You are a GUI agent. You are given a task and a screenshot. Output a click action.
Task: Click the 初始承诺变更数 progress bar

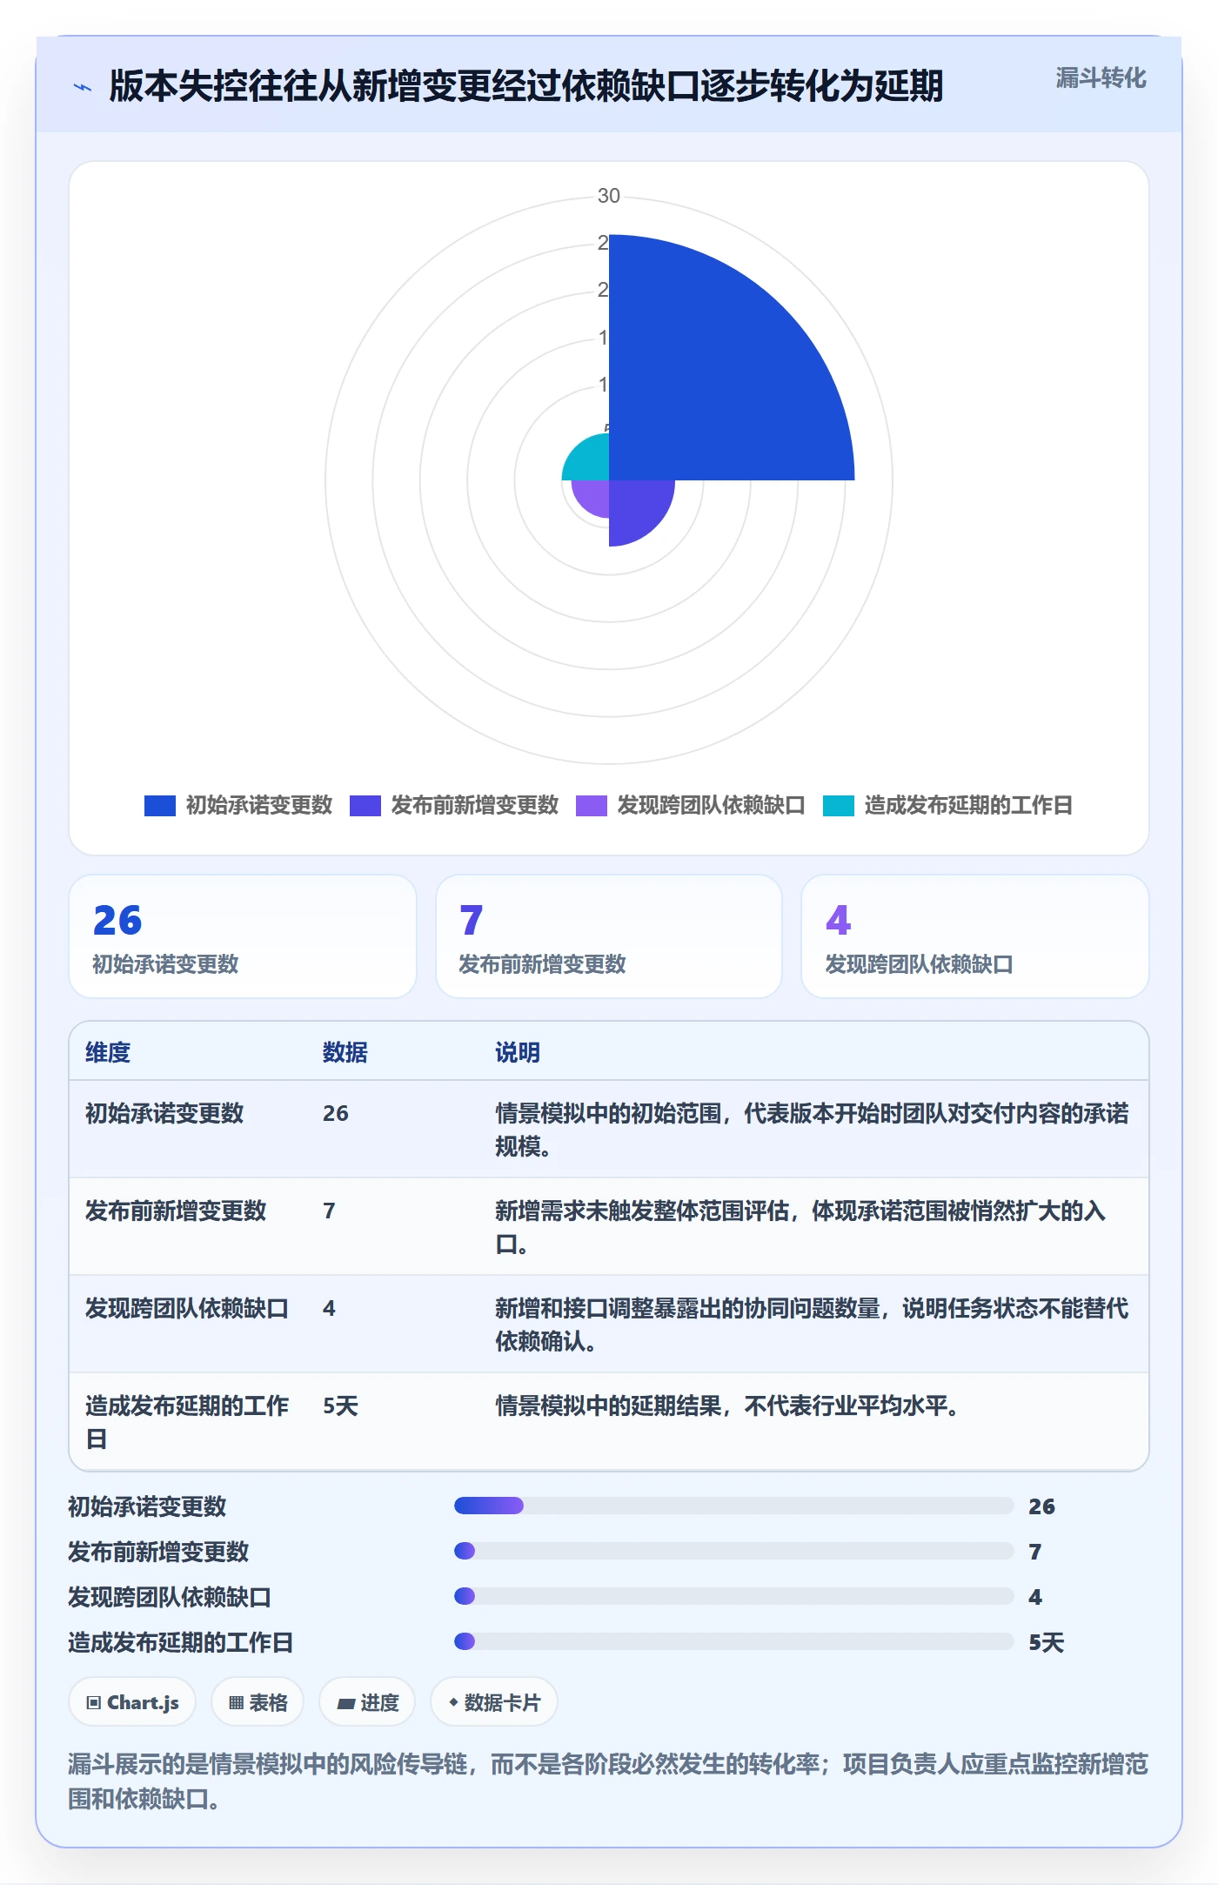pyautogui.click(x=733, y=1506)
